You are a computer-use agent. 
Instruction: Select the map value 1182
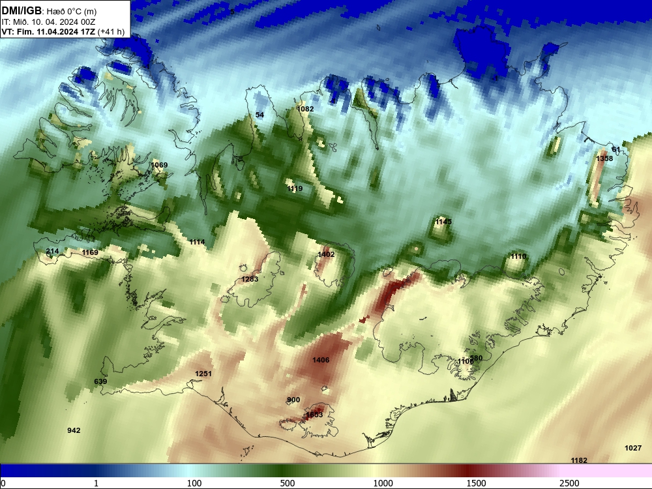(x=579, y=460)
